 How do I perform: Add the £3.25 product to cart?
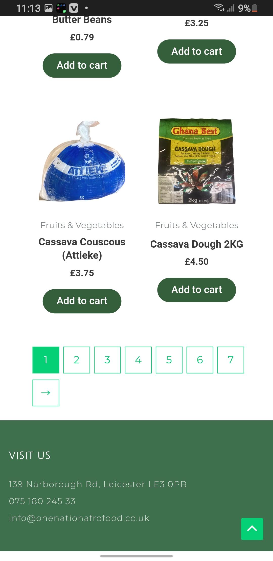click(x=197, y=51)
